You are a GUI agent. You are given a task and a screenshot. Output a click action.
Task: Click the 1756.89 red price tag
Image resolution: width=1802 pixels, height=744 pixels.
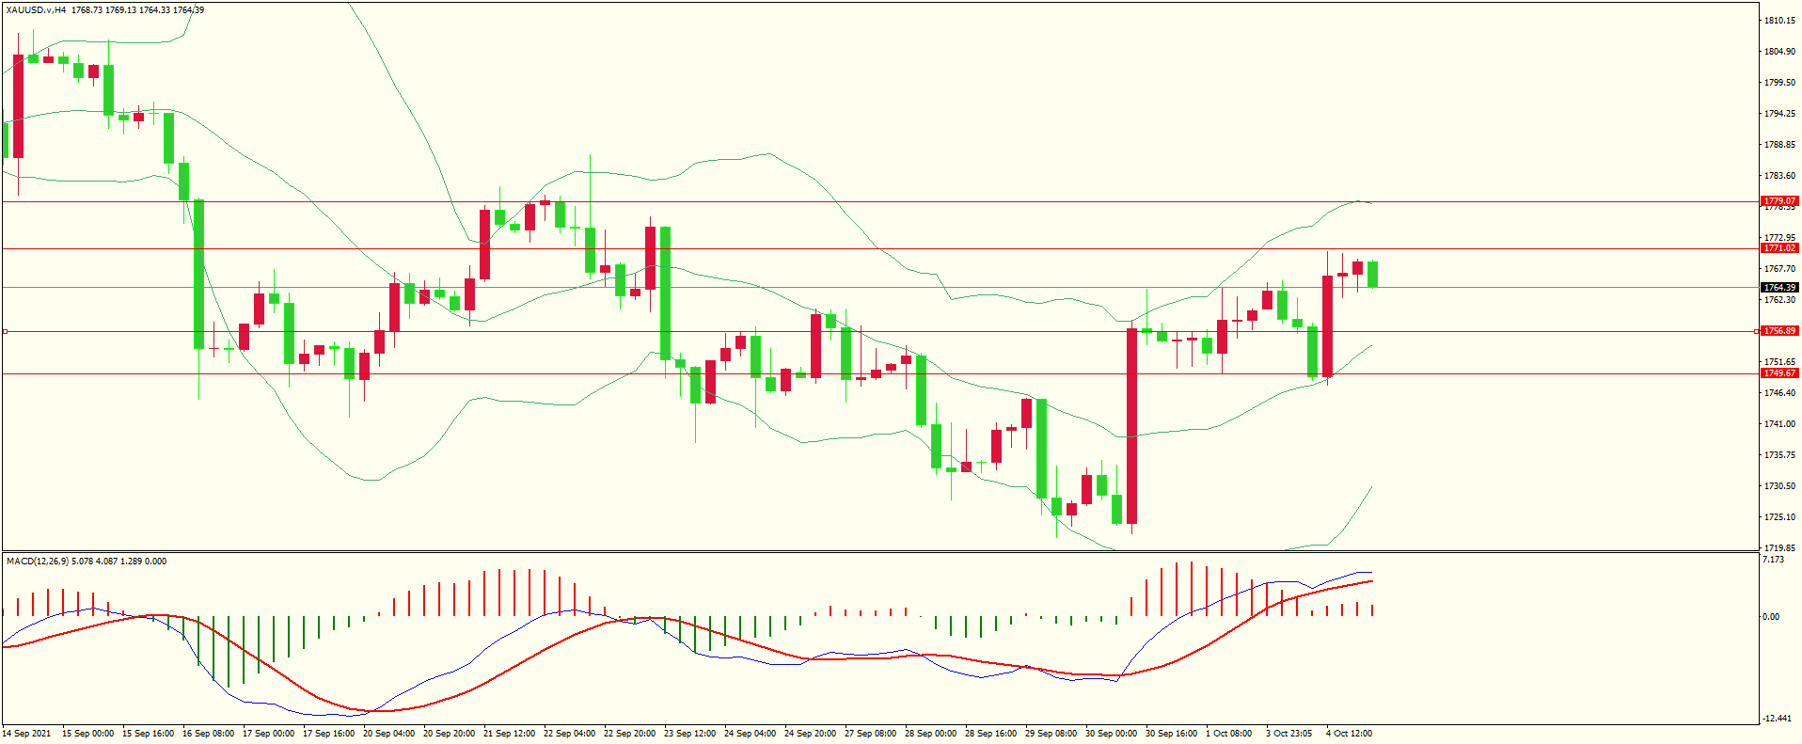pos(1778,331)
